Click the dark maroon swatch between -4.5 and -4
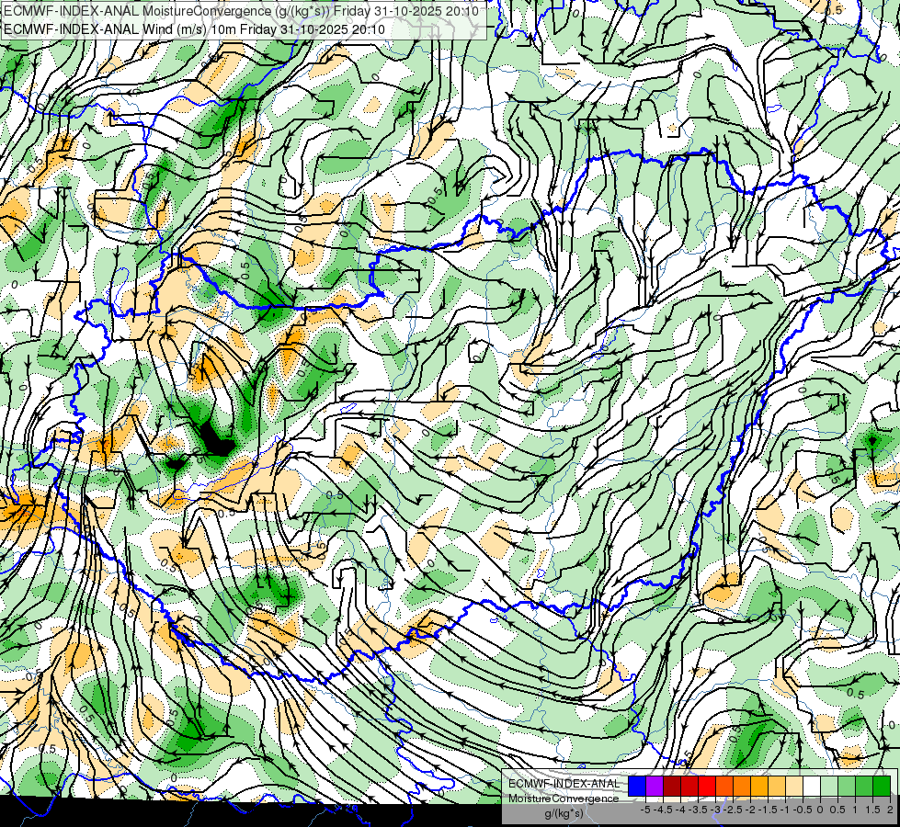 [x=672, y=786]
